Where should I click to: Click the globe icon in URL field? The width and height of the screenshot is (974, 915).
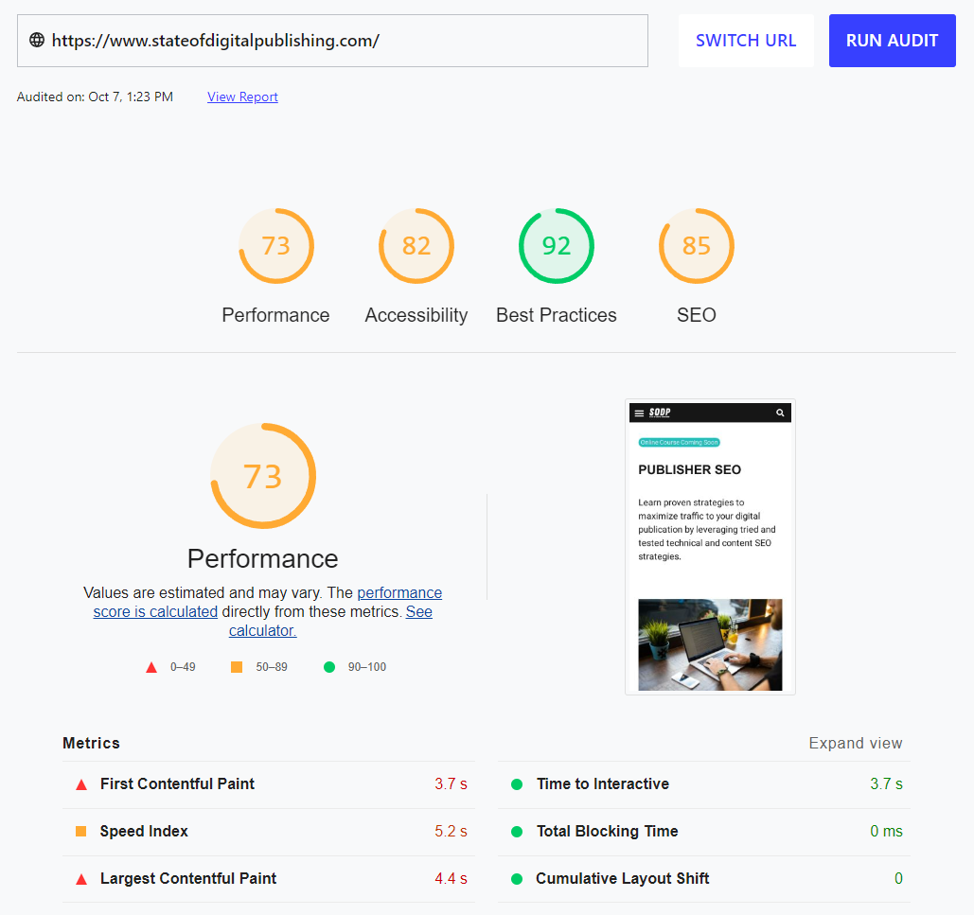pyautogui.click(x=37, y=41)
